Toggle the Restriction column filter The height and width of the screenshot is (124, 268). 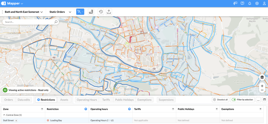tap(86, 109)
